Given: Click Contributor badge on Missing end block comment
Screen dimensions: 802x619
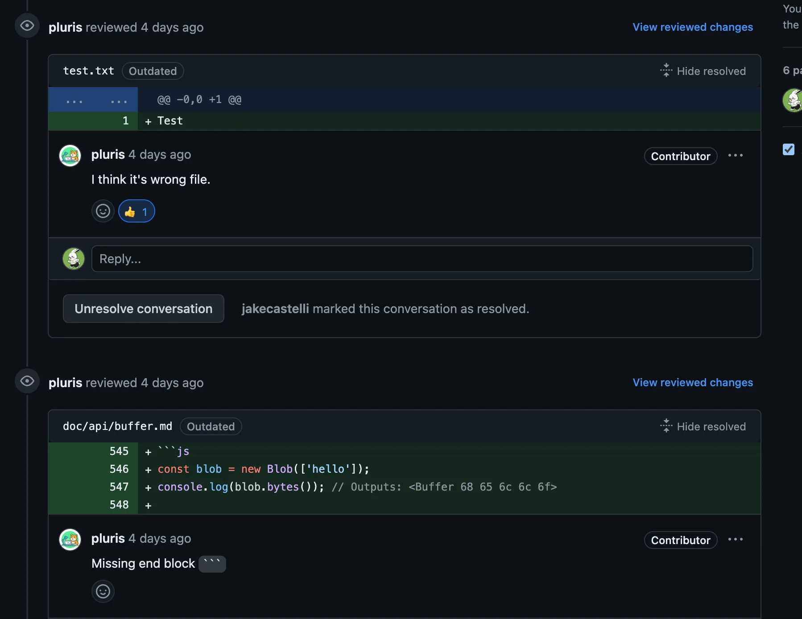Looking at the screenshot, I should (681, 540).
